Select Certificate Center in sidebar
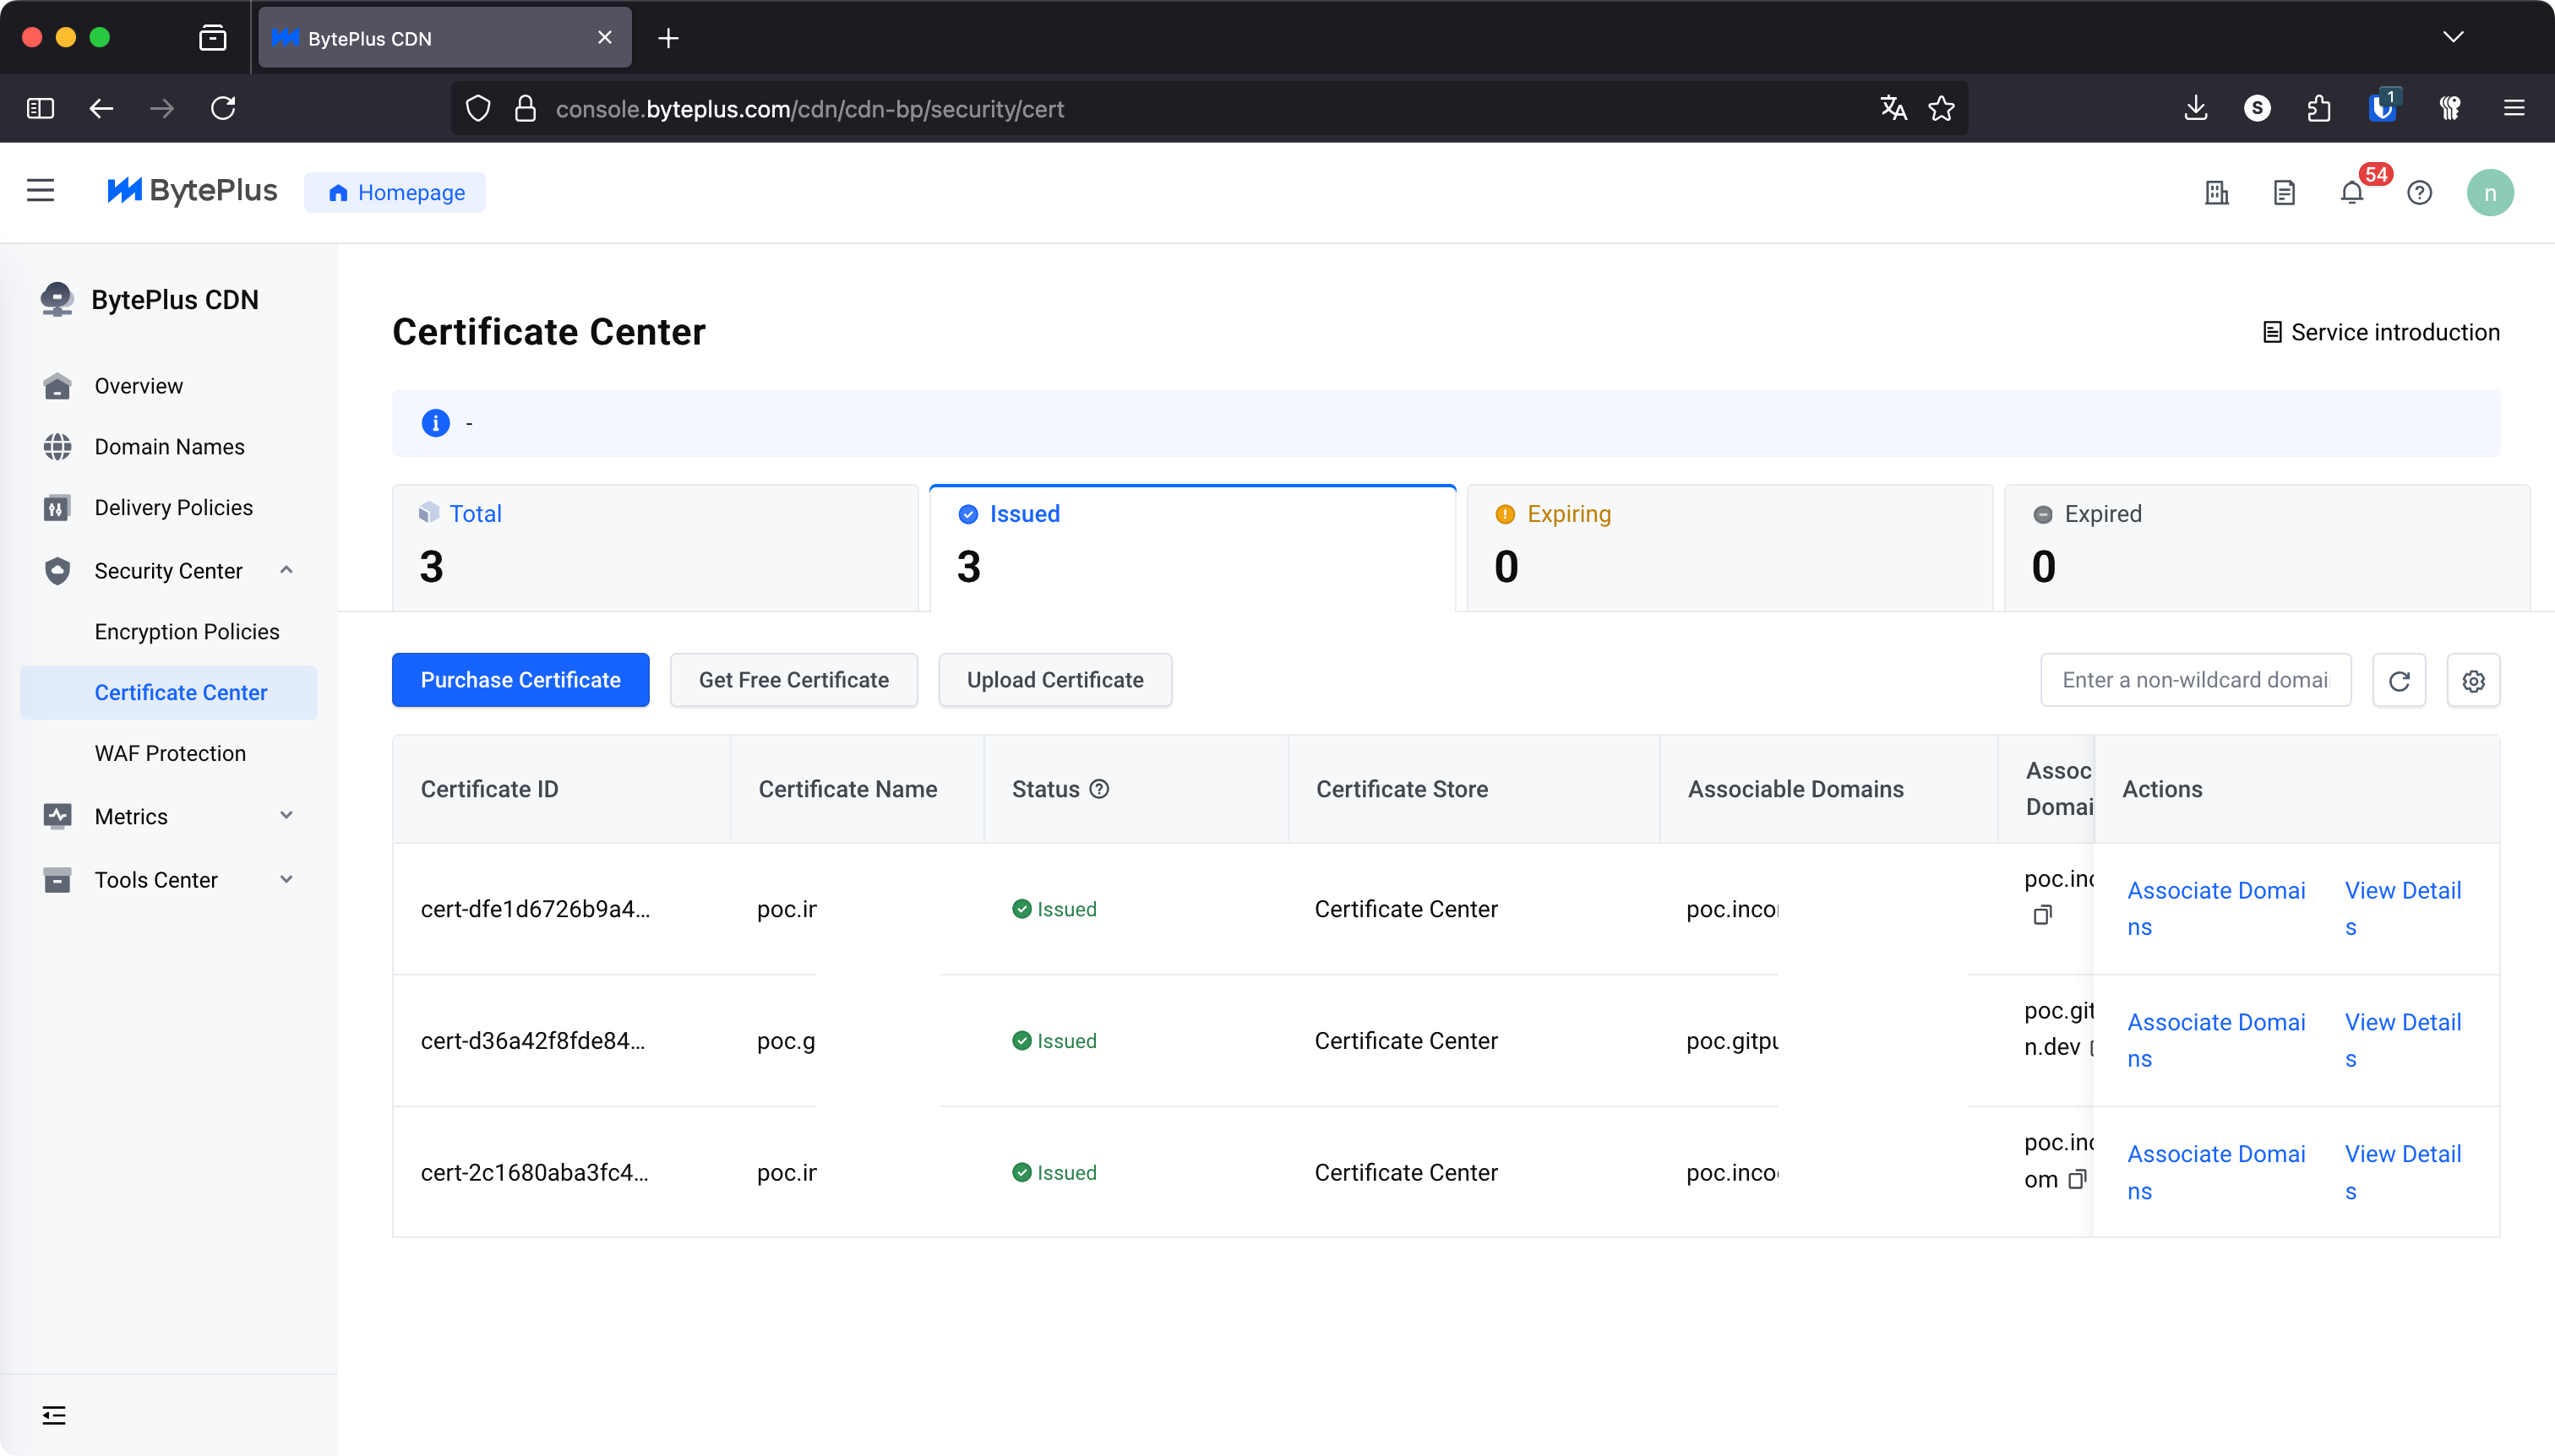The image size is (2555, 1456). [x=168, y=693]
